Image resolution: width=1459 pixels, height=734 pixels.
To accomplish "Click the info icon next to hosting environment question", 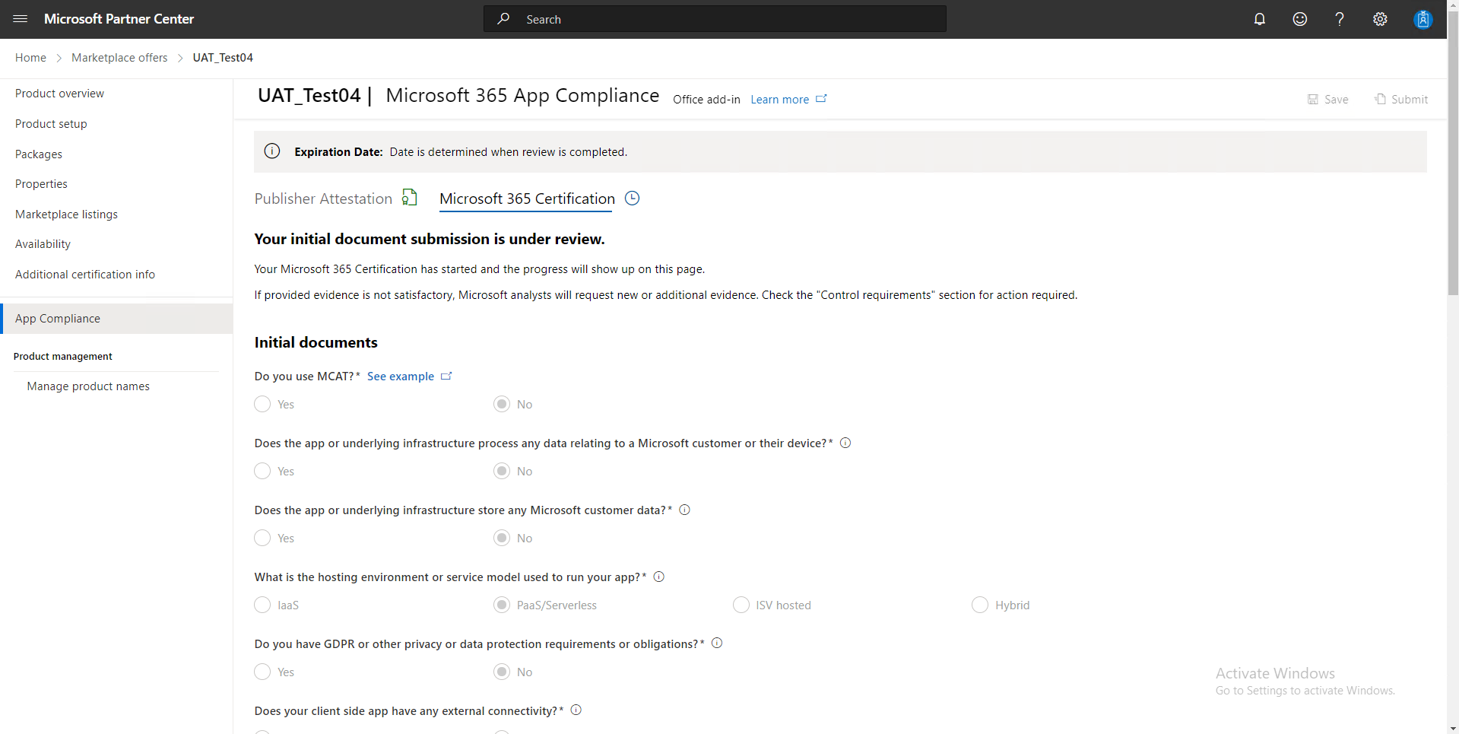I will coord(659,577).
